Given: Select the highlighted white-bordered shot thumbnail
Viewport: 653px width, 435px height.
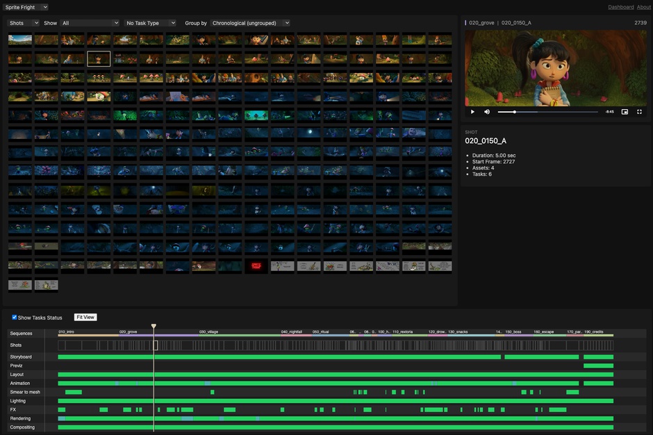Looking at the screenshot, I should point(99,59).
